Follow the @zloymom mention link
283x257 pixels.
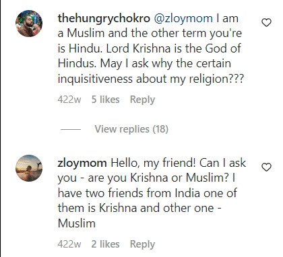183,19
